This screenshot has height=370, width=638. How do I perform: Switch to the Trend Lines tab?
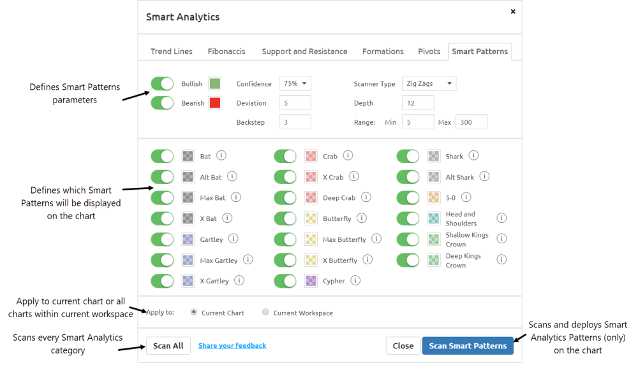(x=171, y=51)
